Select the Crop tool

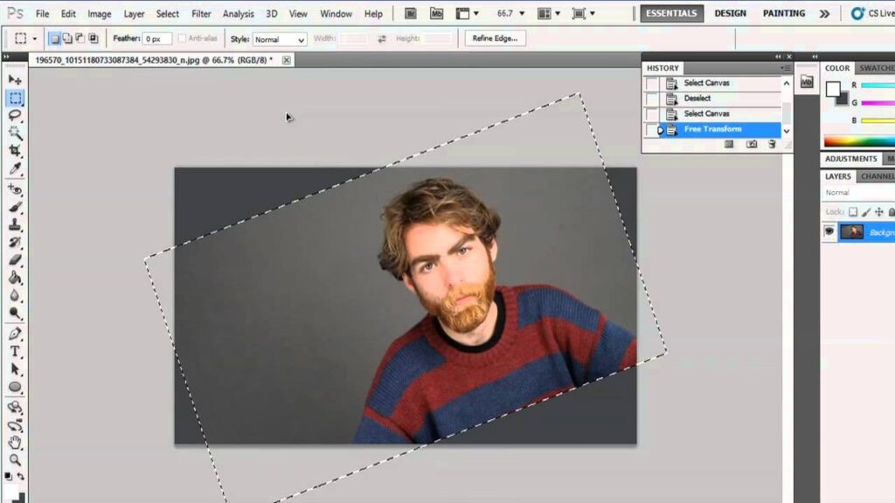pyautogui.click(x=16, y=151)
